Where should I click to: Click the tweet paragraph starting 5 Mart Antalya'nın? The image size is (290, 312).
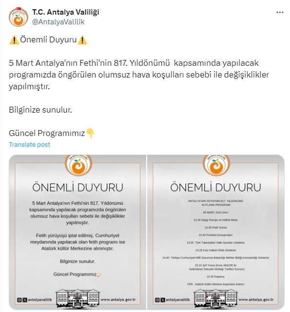[139, 75]
